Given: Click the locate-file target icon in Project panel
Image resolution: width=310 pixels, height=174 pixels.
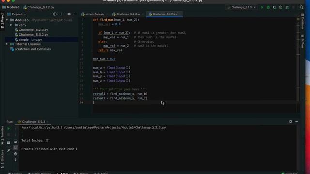Looking at the screenshot, I should tap(55, 14).
